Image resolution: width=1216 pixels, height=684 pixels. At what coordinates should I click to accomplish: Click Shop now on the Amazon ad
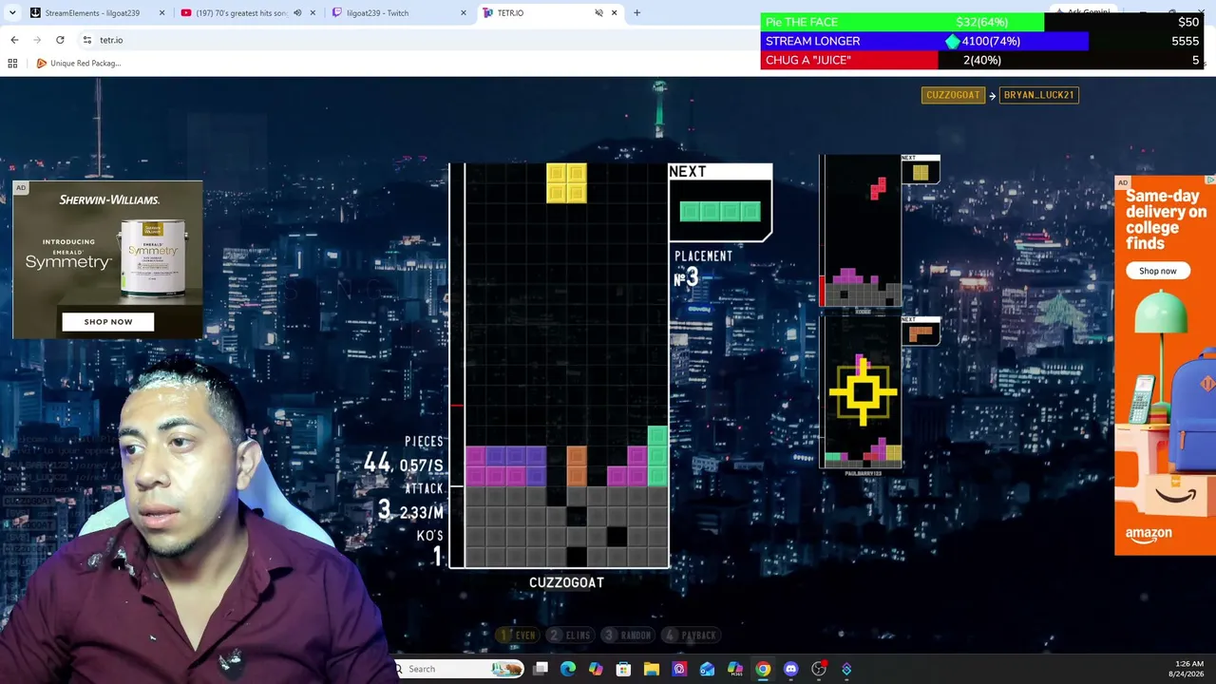[x=1157, y=271]
